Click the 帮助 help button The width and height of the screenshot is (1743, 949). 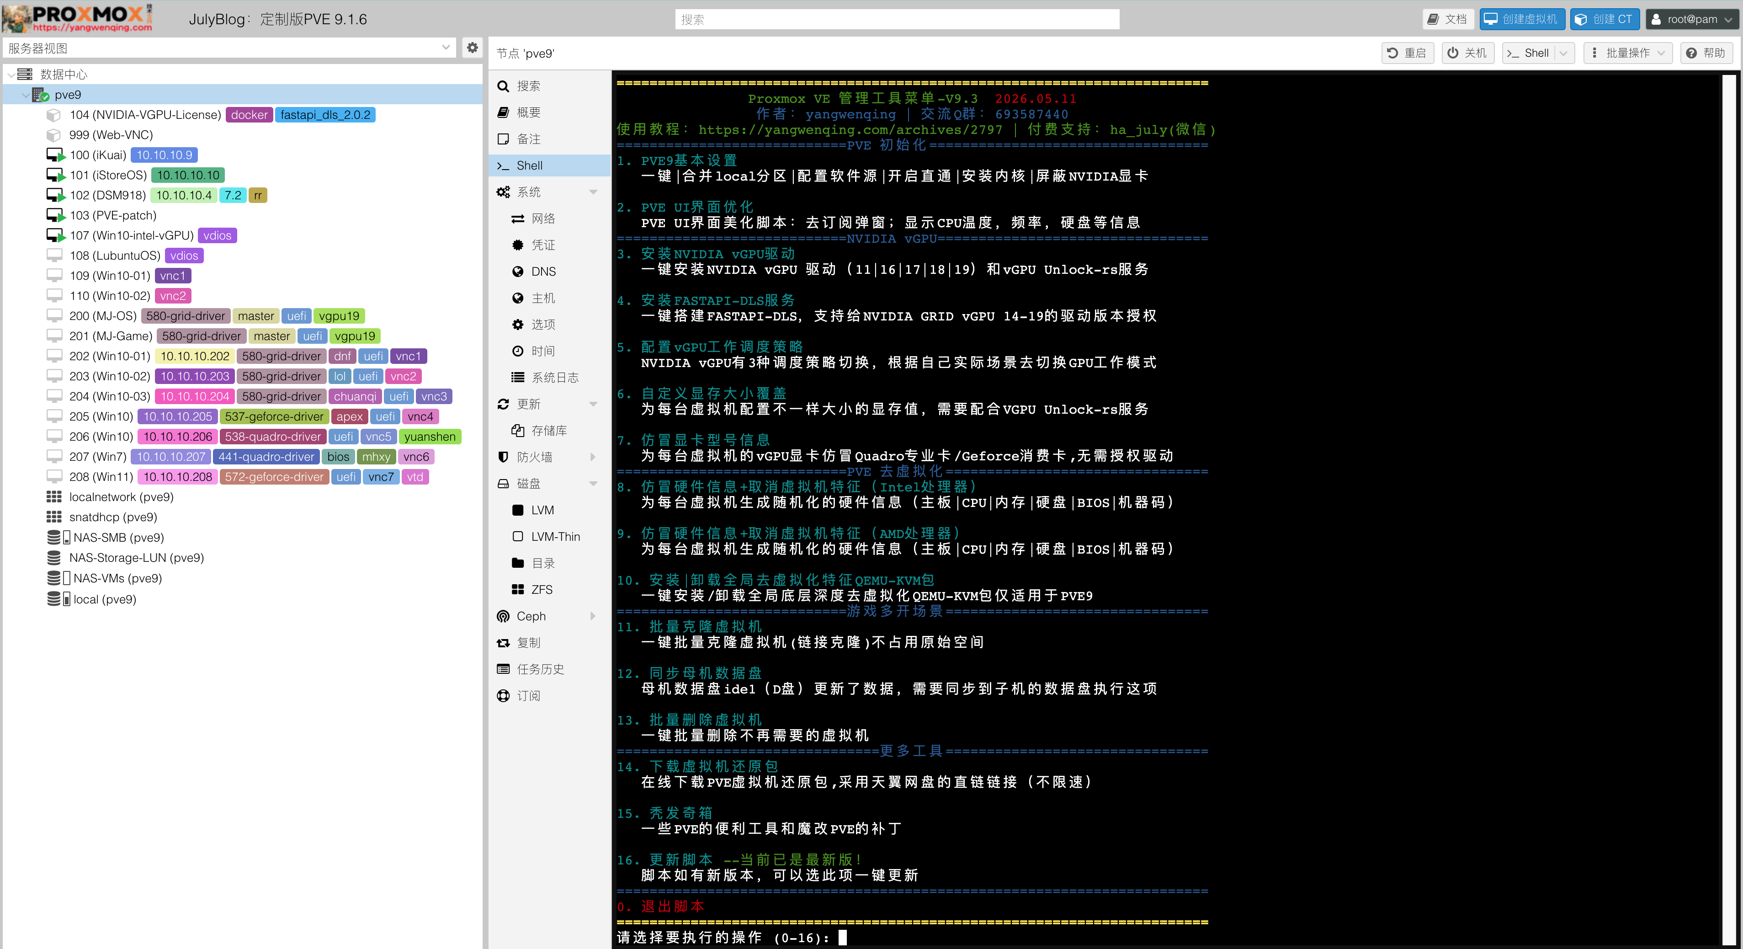[x=1706, y=53]
